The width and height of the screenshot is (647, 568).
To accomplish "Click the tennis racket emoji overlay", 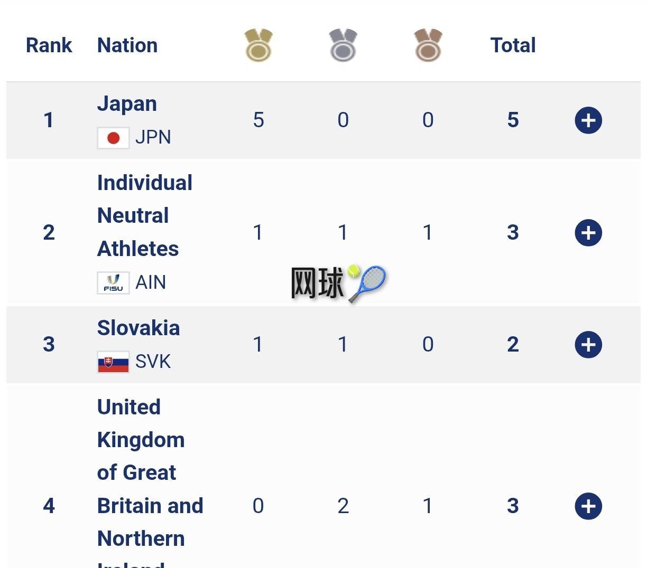I will point(367,282).
